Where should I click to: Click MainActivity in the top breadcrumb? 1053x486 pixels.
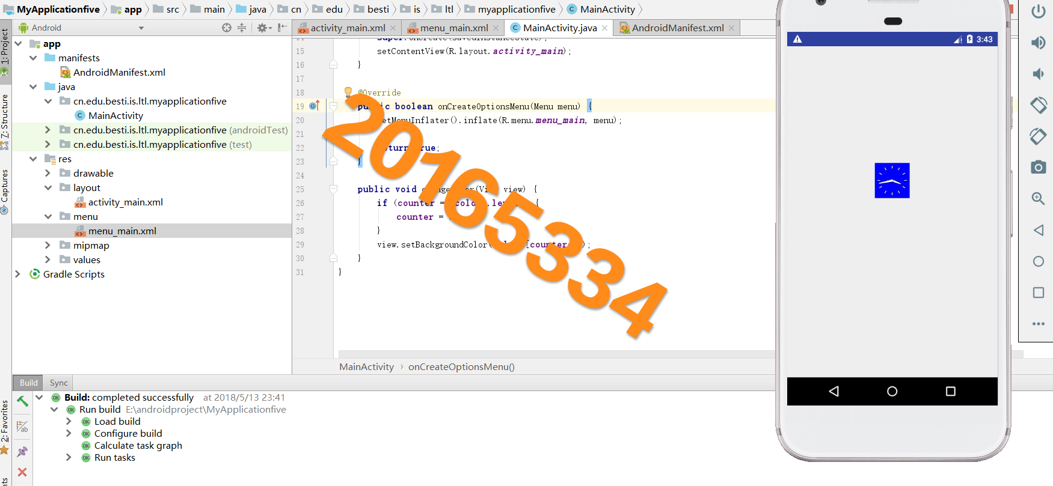pos(607,9)
